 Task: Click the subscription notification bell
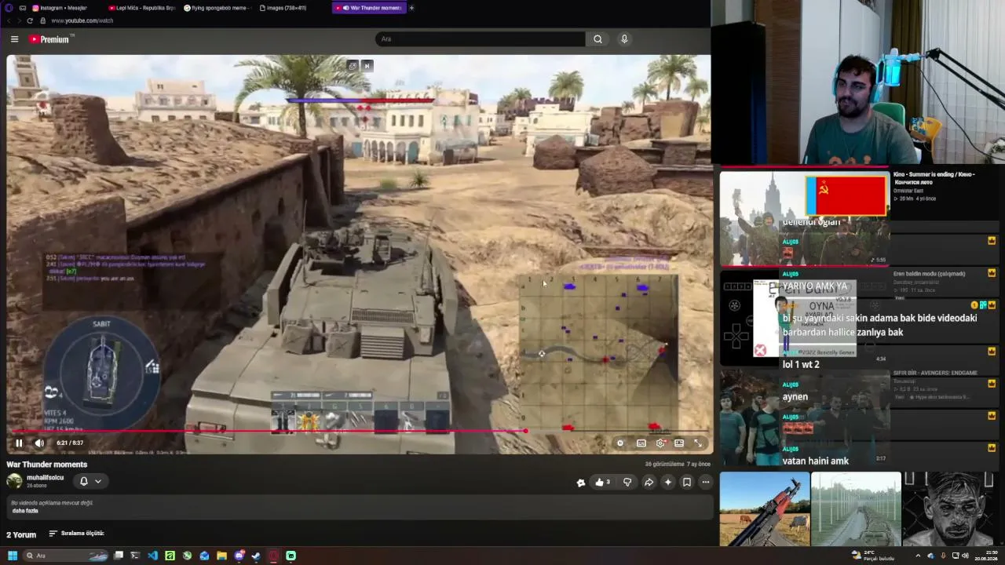[x=83, y=481]
